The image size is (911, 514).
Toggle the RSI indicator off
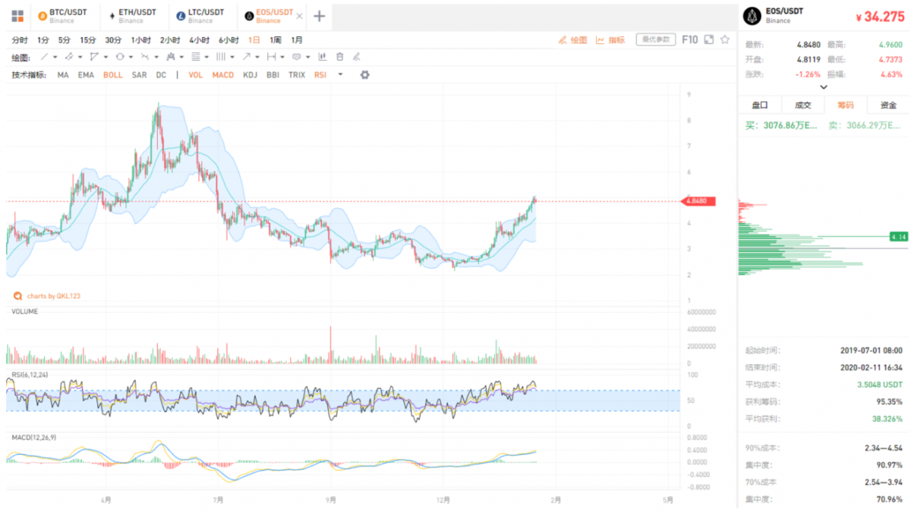tap(320, 74)
